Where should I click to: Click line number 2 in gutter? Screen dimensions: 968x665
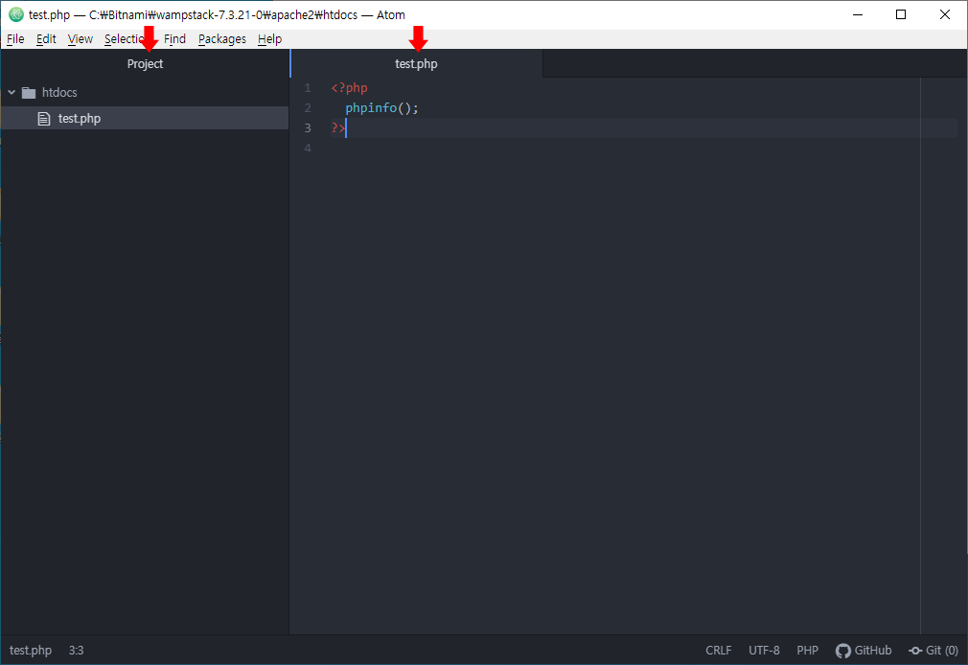tap(308, 108)
